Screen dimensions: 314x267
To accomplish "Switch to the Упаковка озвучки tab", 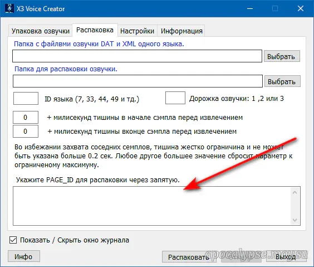I will click(40, 31).
